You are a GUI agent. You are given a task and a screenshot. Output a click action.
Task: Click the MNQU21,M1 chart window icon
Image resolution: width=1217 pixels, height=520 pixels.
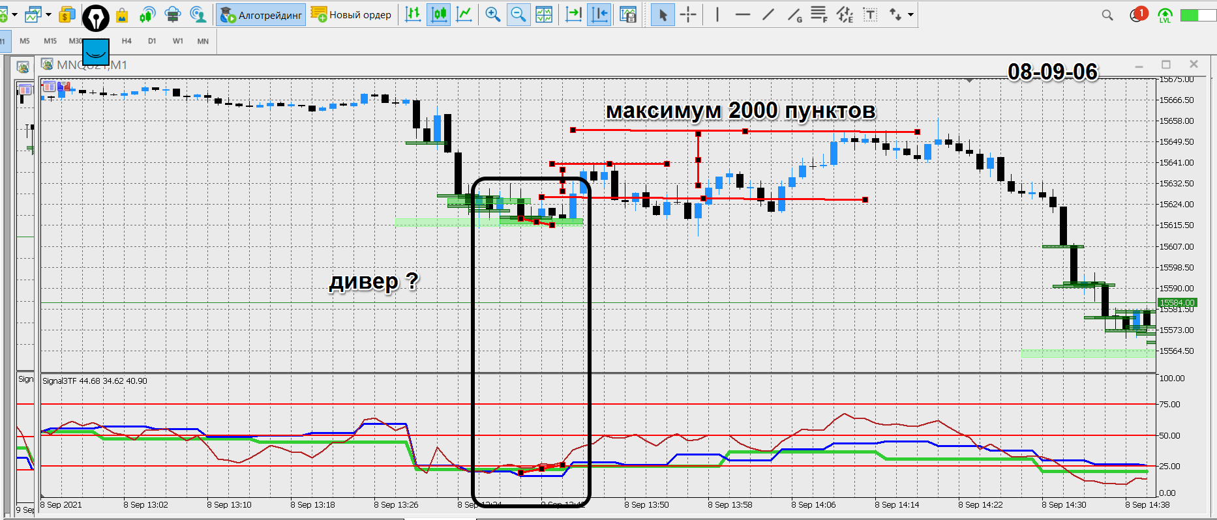(47, 64)
